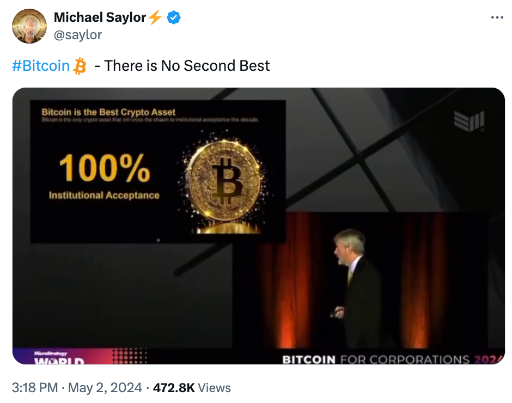The height and width of the screenshot is (403, 512).
Task: Click the 'Institutional Acceptance' label in the video
Action: click(104, 196)
